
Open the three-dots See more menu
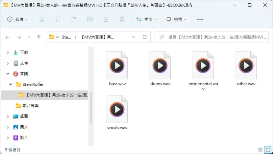200,19
